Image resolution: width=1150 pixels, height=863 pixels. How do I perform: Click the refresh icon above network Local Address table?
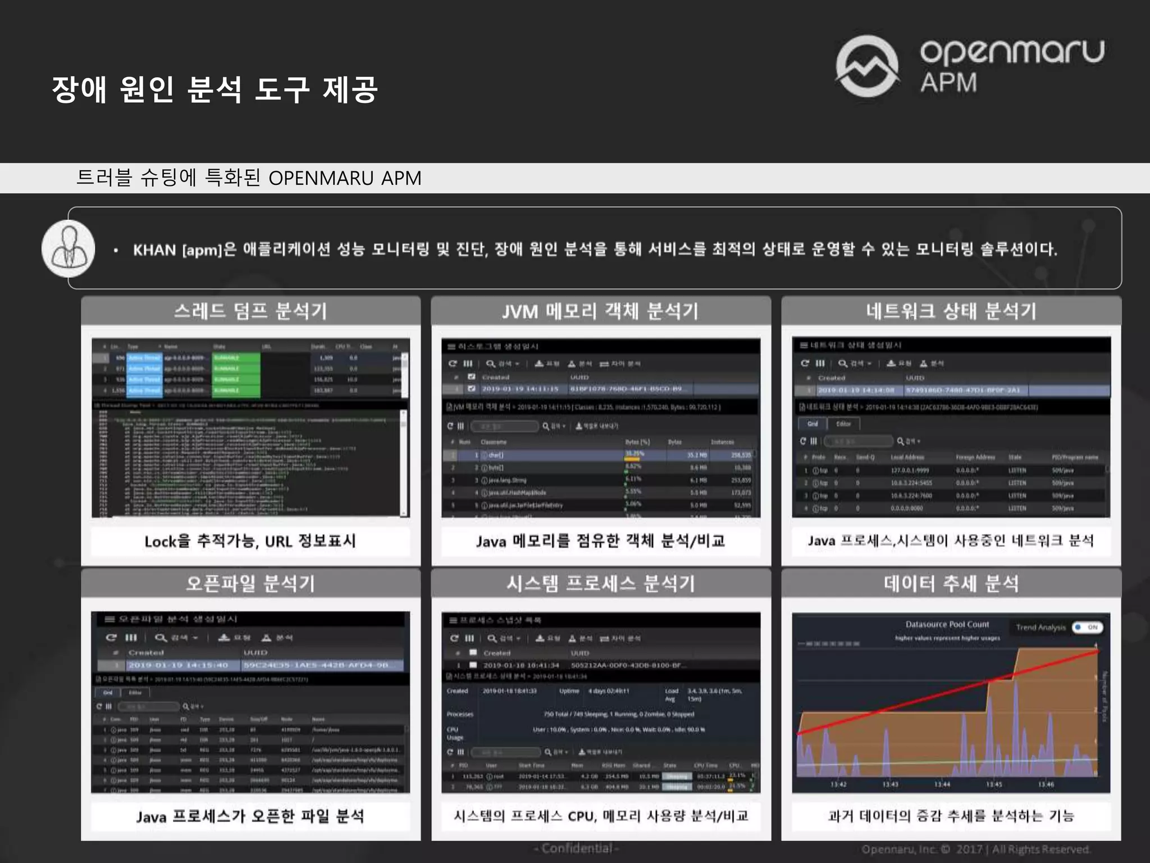(x=803, y=441)
